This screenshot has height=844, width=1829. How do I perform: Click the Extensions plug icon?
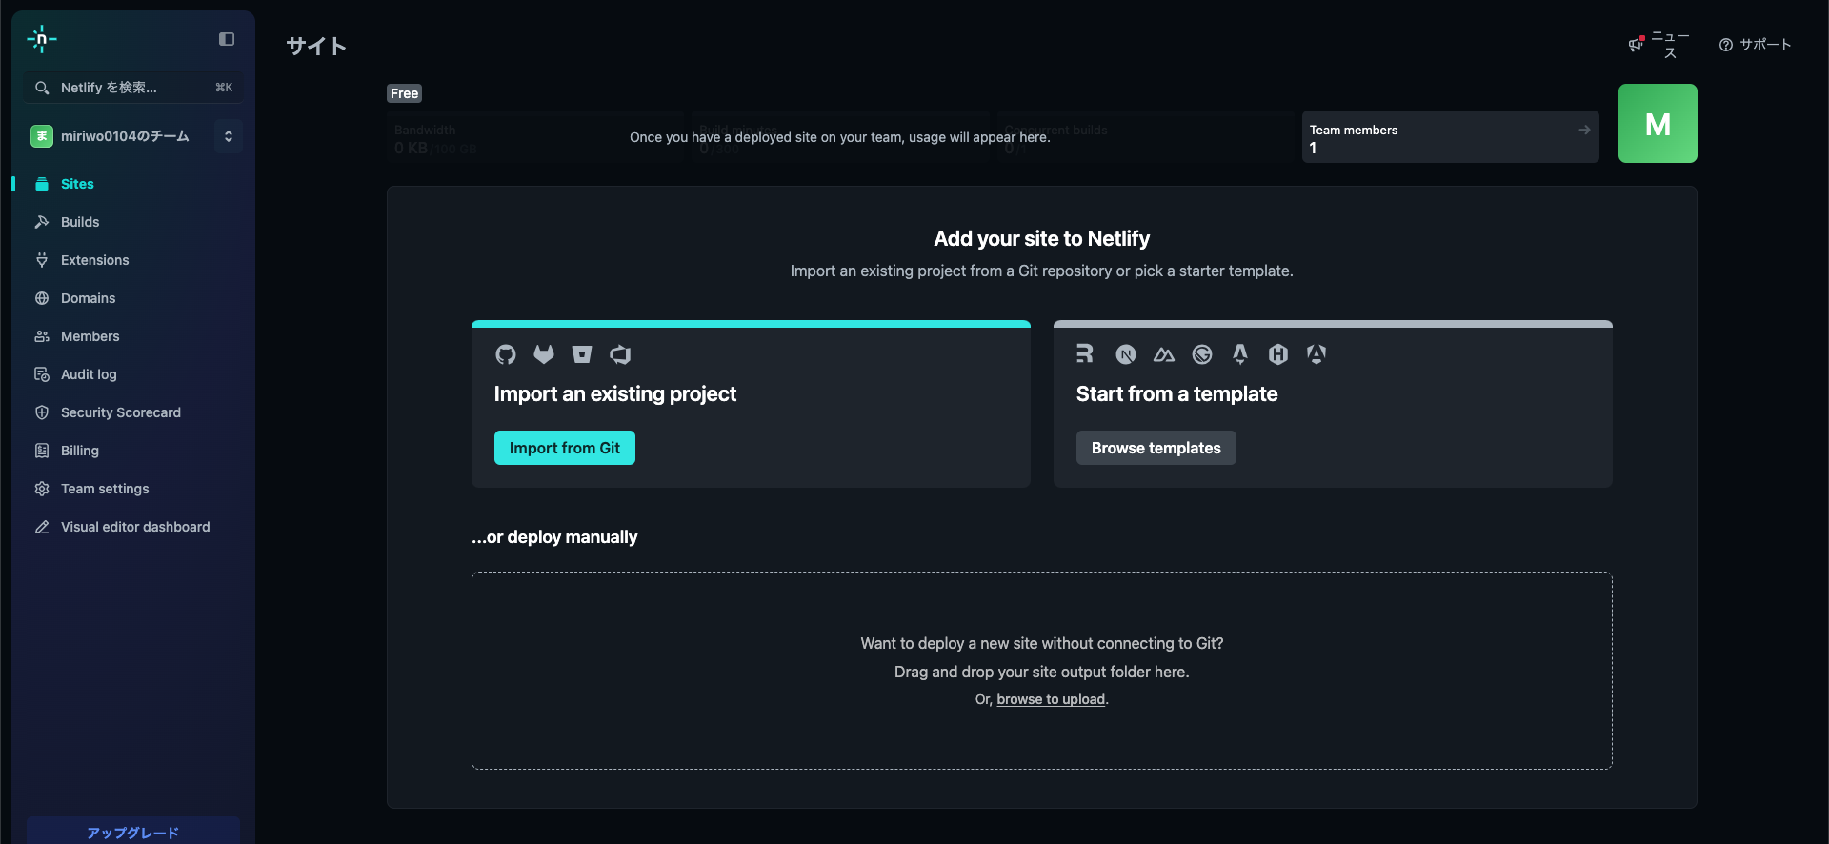tap(42, 260)
